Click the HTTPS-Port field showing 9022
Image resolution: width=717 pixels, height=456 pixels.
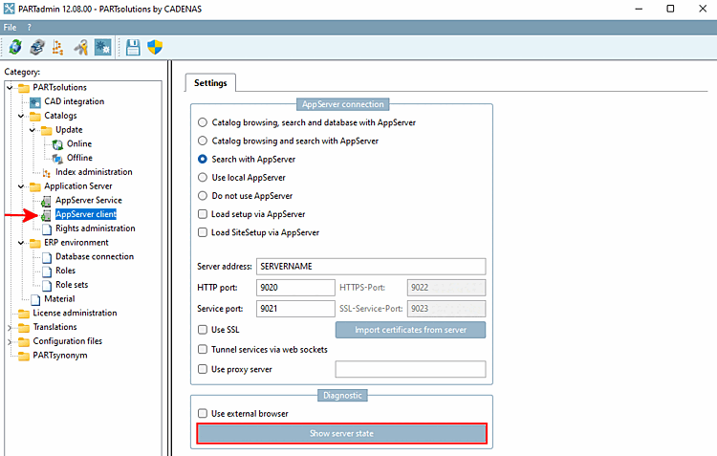446,287
